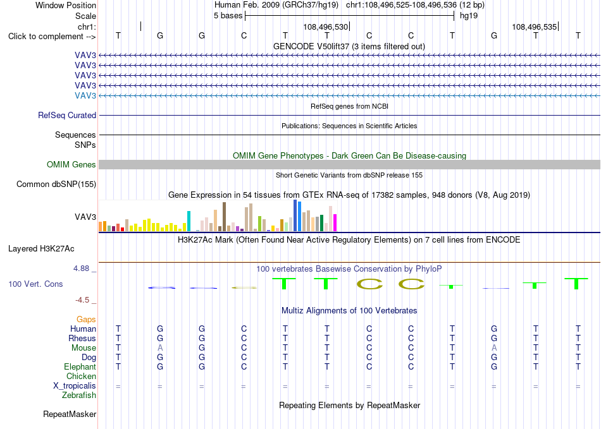Select the Zebrafish alignment row label
This screenshot has width=601, height=429.
click(79, 395)
